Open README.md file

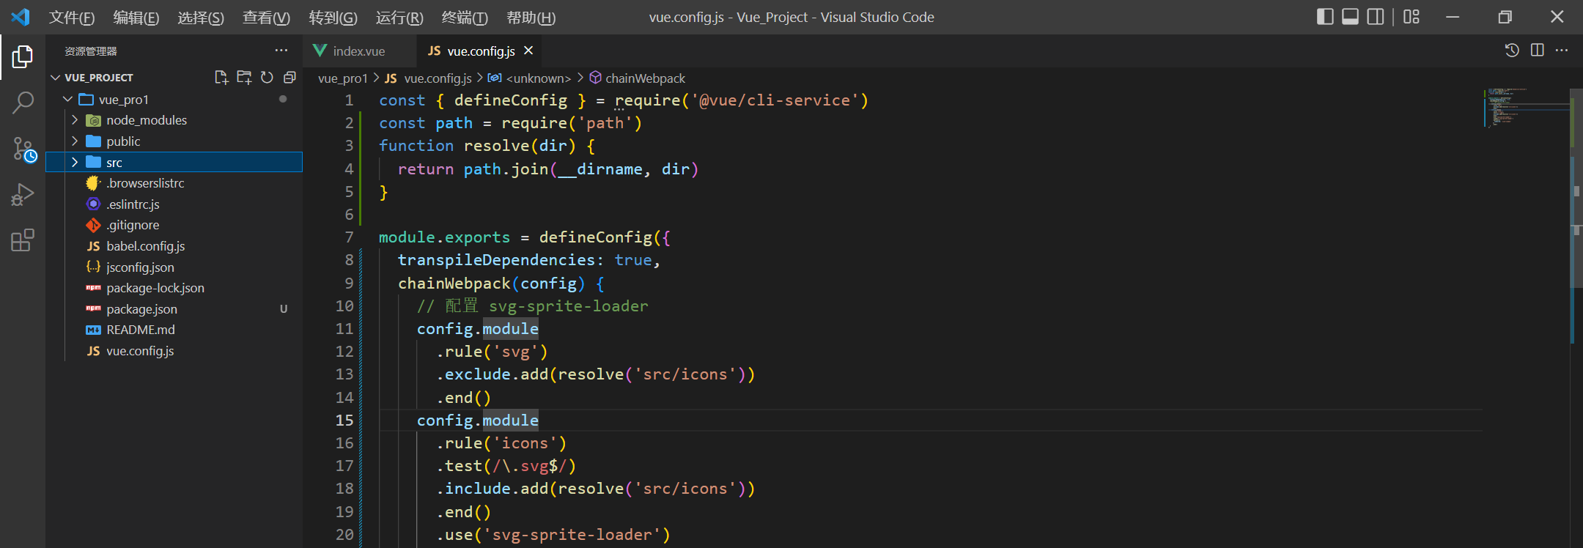pos(141,330)
